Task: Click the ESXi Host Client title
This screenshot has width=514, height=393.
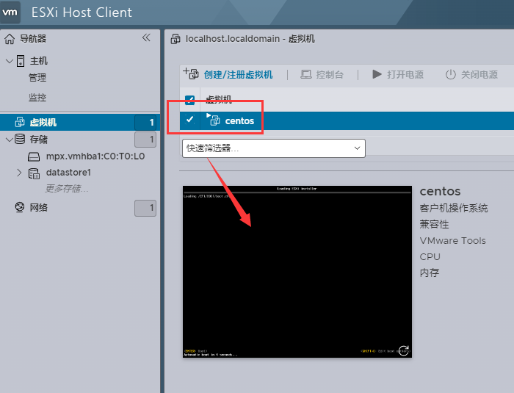Action: pyautogui.click(x=82, y=12)
